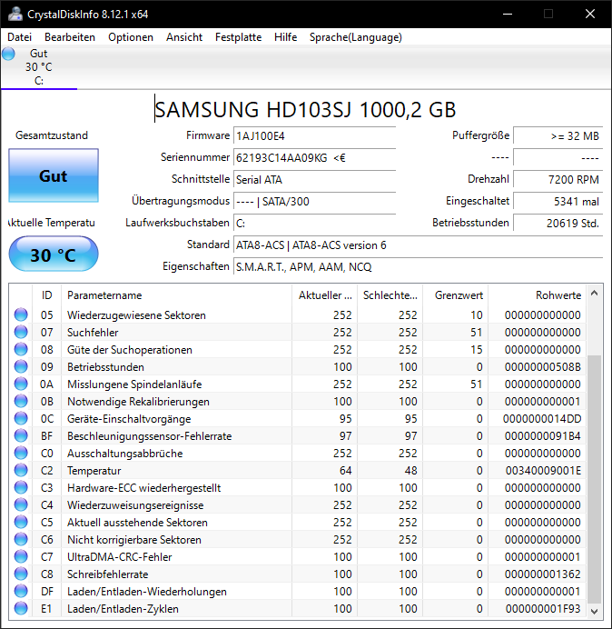This screenshot has height=629, width=612.
Task: Click the SAMSUNG HD103SJ 1000,2 GB title
Action: point(305,109)
